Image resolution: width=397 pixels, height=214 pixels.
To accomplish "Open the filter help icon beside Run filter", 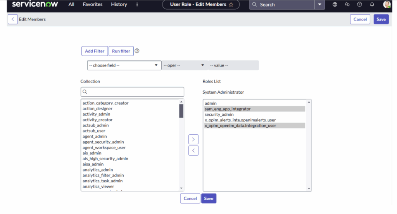I will pos(137,51).
